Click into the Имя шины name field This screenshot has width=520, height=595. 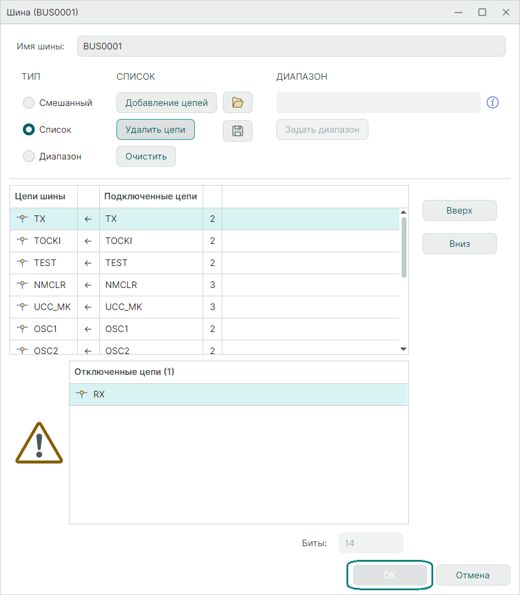(x=291, y=46)
